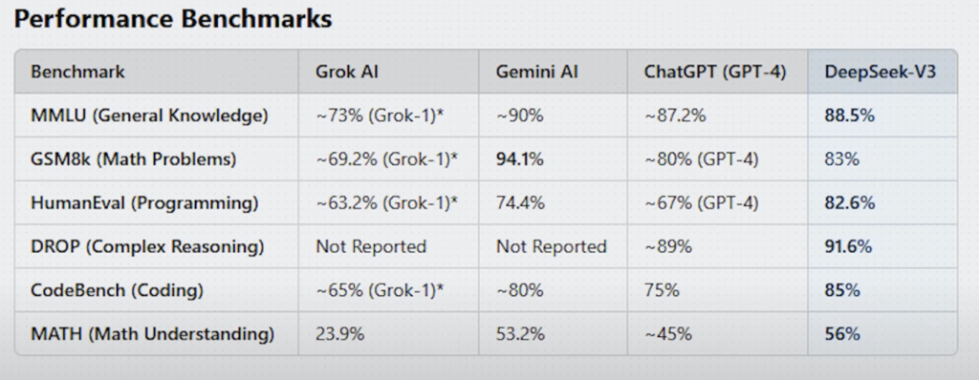The height and width of the screenshot is (380, 979).
Task: Select the ChatGPT (GPT-4) column header
Action: [715, 72]
